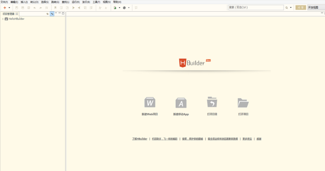The width and height of the screenshot is (325, 171).
Task: Click the Save All toolbar icon
Action: [23, 7]
